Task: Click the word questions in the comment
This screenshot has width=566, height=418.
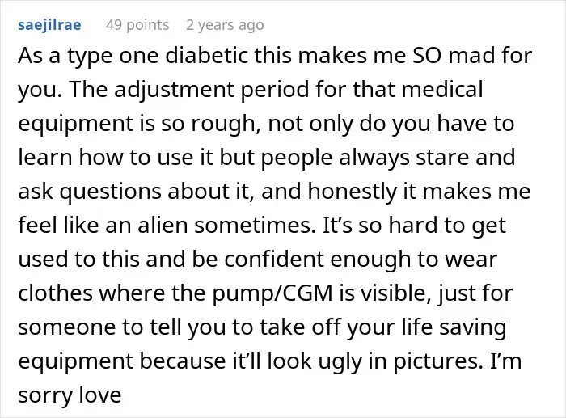Action: pos(111,192)
